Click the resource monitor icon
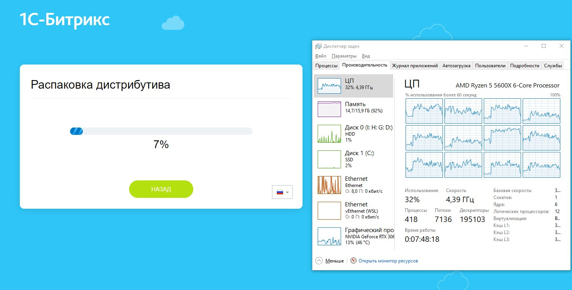This screenshot has width=572, height=290. 353,261
